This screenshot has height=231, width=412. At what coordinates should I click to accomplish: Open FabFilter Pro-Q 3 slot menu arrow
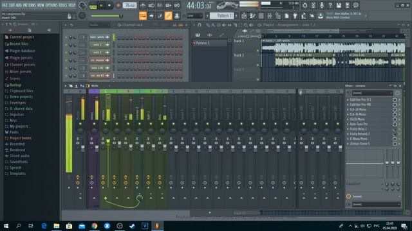(x=348, y=100)
